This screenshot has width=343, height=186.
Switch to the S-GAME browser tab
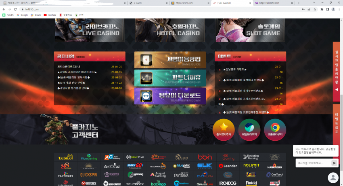click(x=148, y=3)
